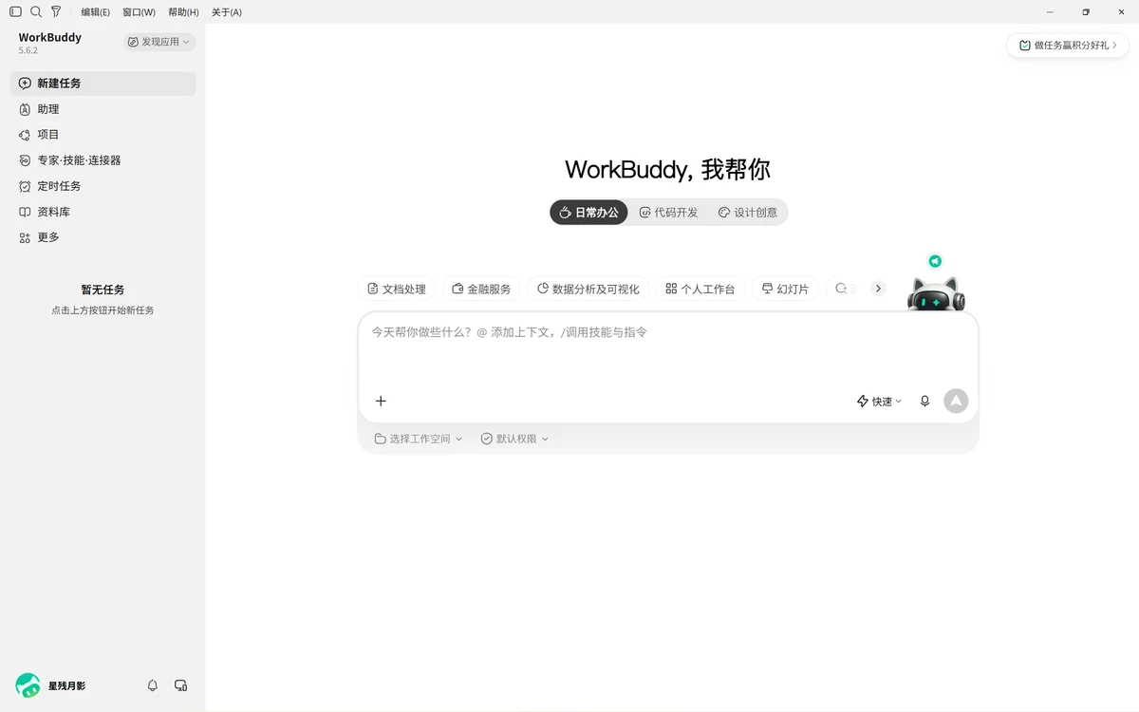Open 定时任务 in the sidebar
The image size is (1139, 712).
click(x=103, y=186)
